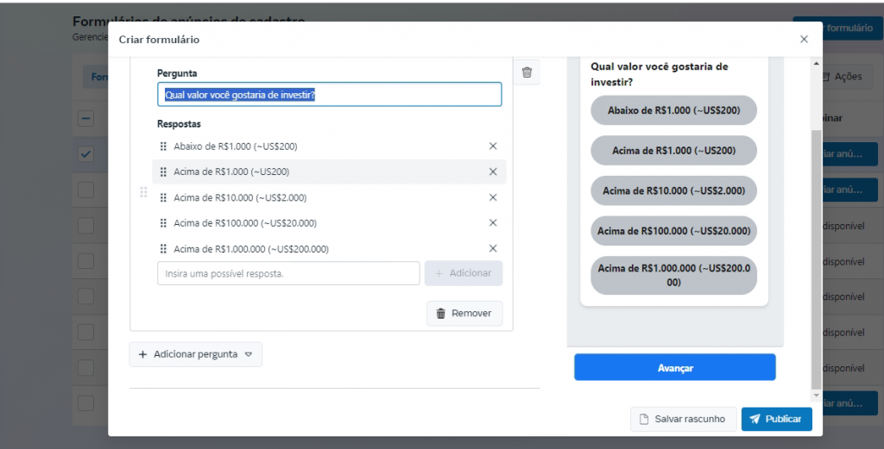Click trash icon beside the question card
Screen dimensions: 884x449
(x=527, y=73)
